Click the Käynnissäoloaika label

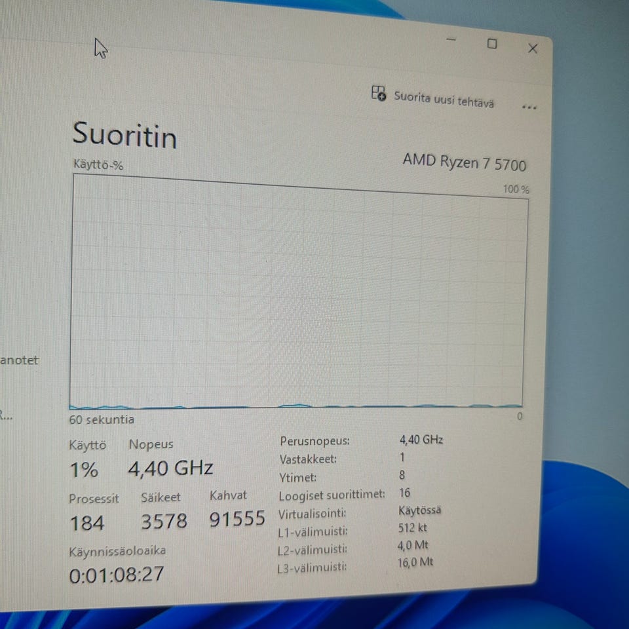[x=117, y=551]
